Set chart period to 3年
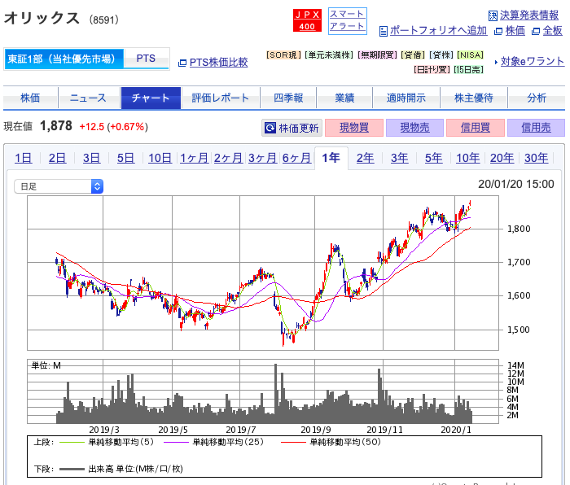Viewport: 570px width, 485px height. click(x=400, y=158)
